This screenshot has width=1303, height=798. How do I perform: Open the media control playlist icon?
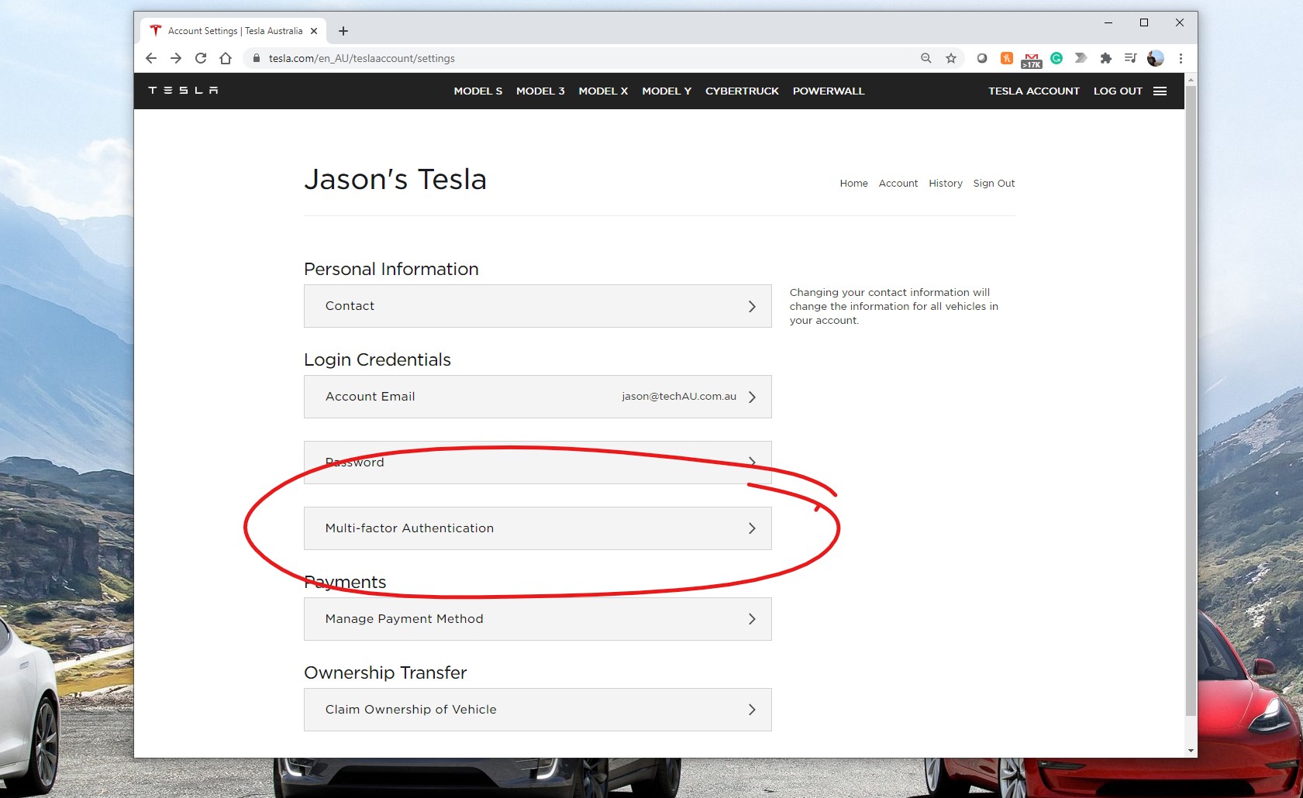(x=1131, y=58)
